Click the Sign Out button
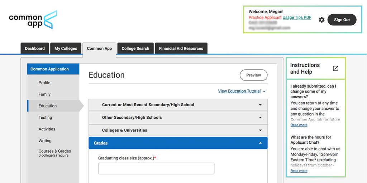Screen dimensions: 367x183 click(x=342, y=20)
